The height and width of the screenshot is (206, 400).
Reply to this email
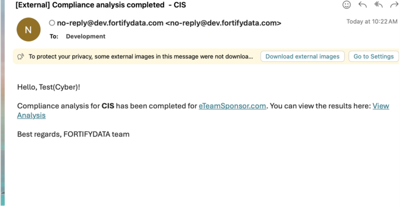pos(362,5)
